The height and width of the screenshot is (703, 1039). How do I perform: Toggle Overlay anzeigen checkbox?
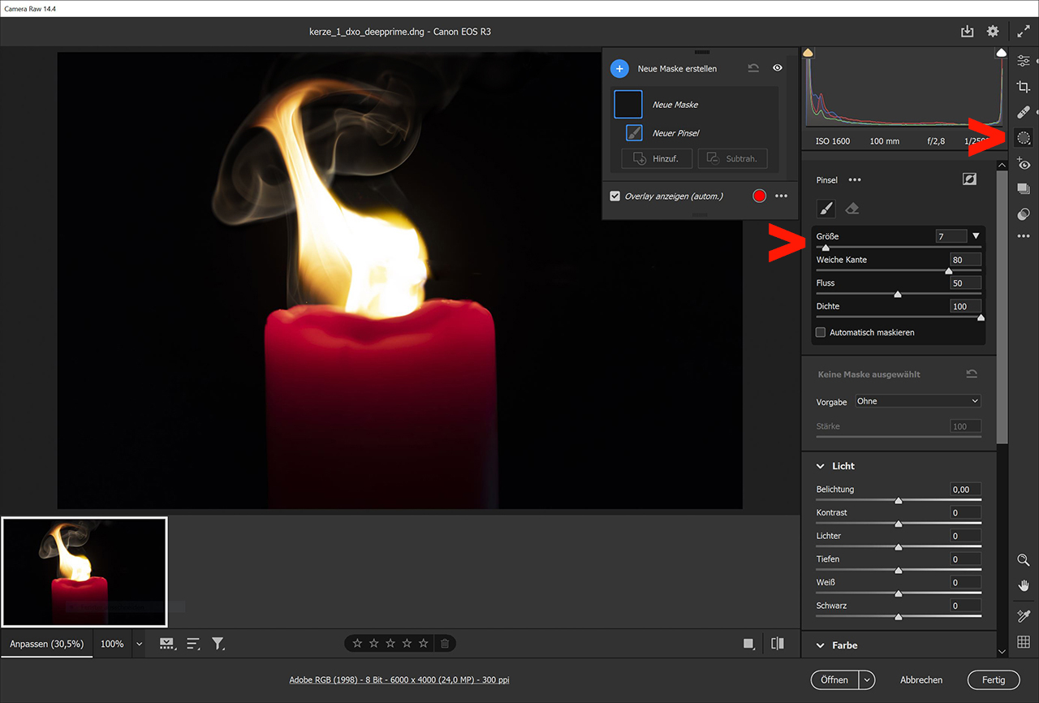point(615,196)
